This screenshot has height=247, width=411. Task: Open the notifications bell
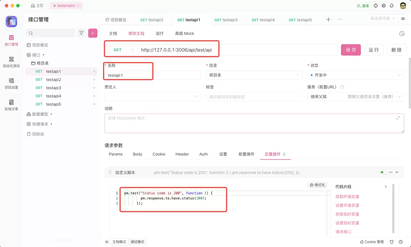(392, 6)
